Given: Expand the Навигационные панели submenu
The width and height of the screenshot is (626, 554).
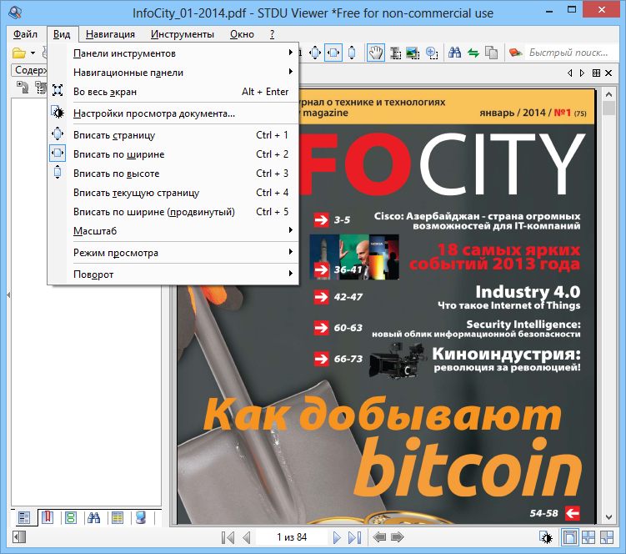Looking at the screenshot, I should (173, 73).
